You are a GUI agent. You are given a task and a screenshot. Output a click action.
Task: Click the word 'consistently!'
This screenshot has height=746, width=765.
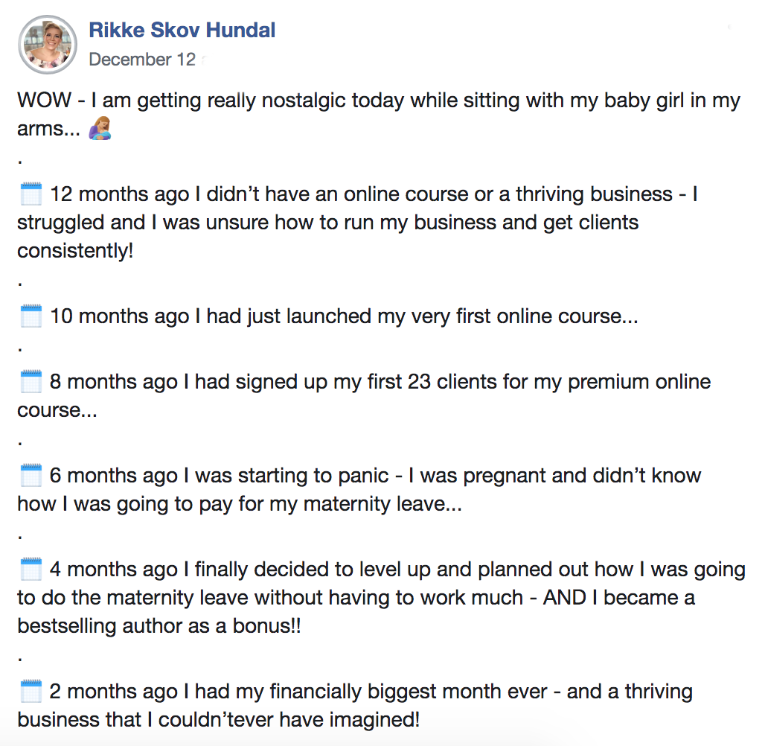(75, 251)
